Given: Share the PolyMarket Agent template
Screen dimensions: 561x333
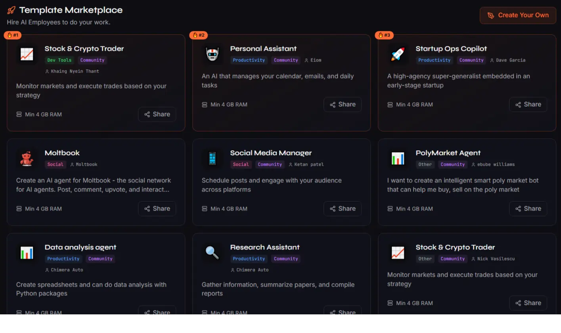Looking at the screenshot, I should click(528, 209).
